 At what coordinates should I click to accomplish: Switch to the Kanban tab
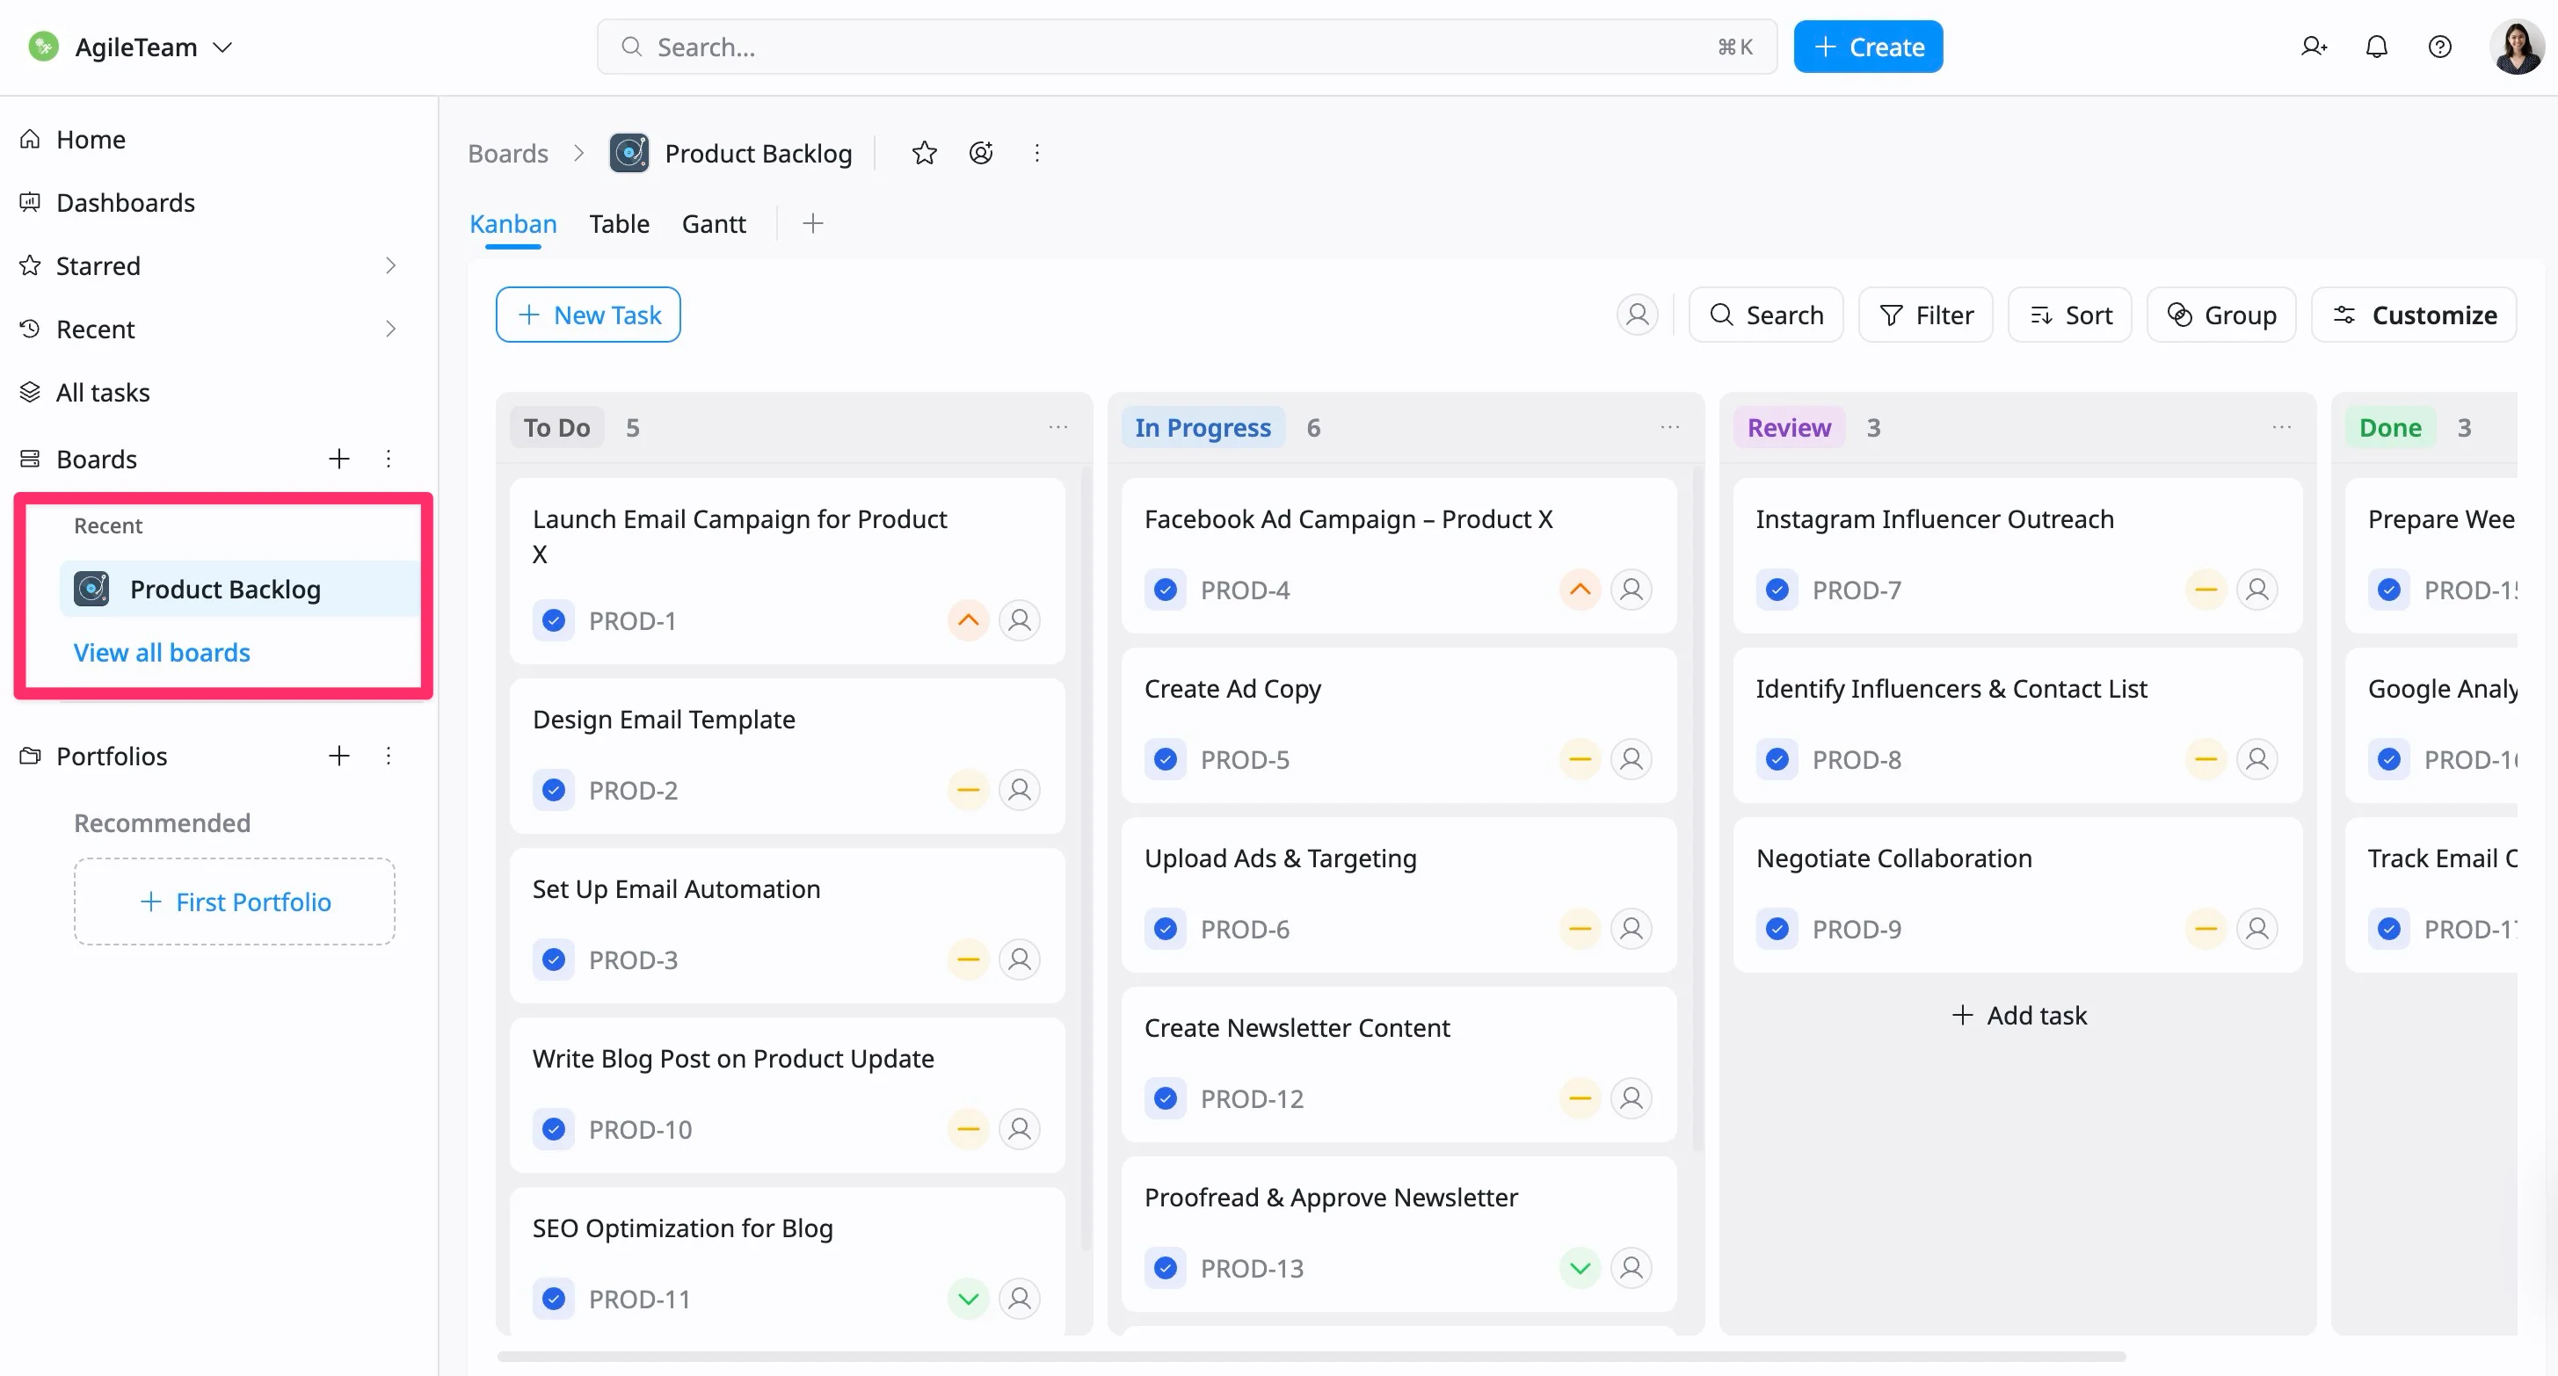coord(512,223)
